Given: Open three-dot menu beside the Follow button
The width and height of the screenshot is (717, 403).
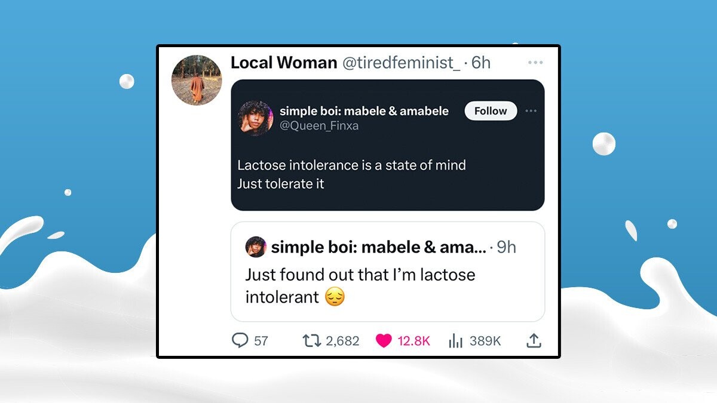Looking at the screenshot, I should pos(531,111).
